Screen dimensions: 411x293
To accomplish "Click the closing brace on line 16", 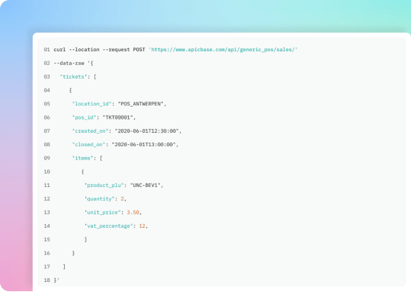I will (73, 253).
